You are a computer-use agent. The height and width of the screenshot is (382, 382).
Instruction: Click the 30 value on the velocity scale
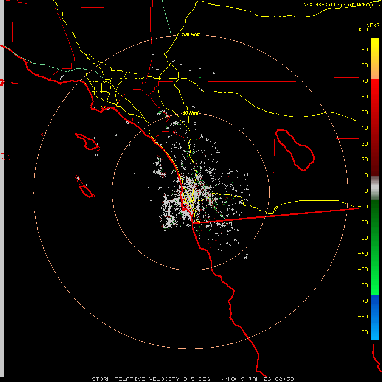click(365, 144)
